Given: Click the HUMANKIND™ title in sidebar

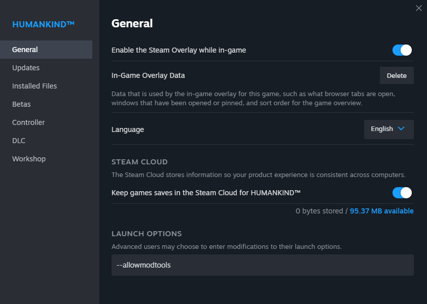Looking at the screenshot, I should [x=43, y=24].
